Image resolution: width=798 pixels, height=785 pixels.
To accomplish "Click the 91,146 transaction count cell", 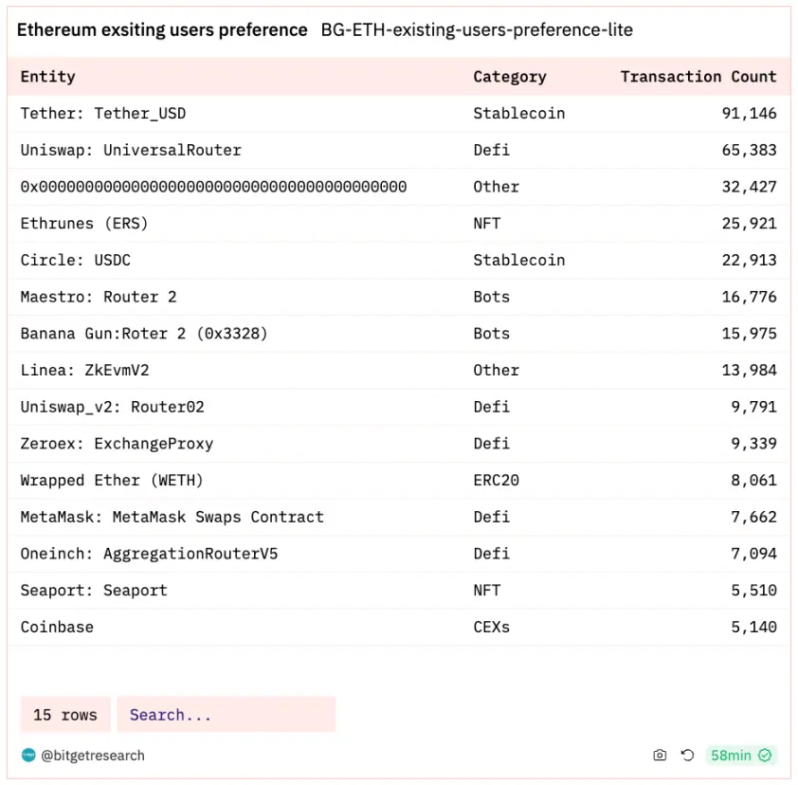I will (x=749, y=114).
